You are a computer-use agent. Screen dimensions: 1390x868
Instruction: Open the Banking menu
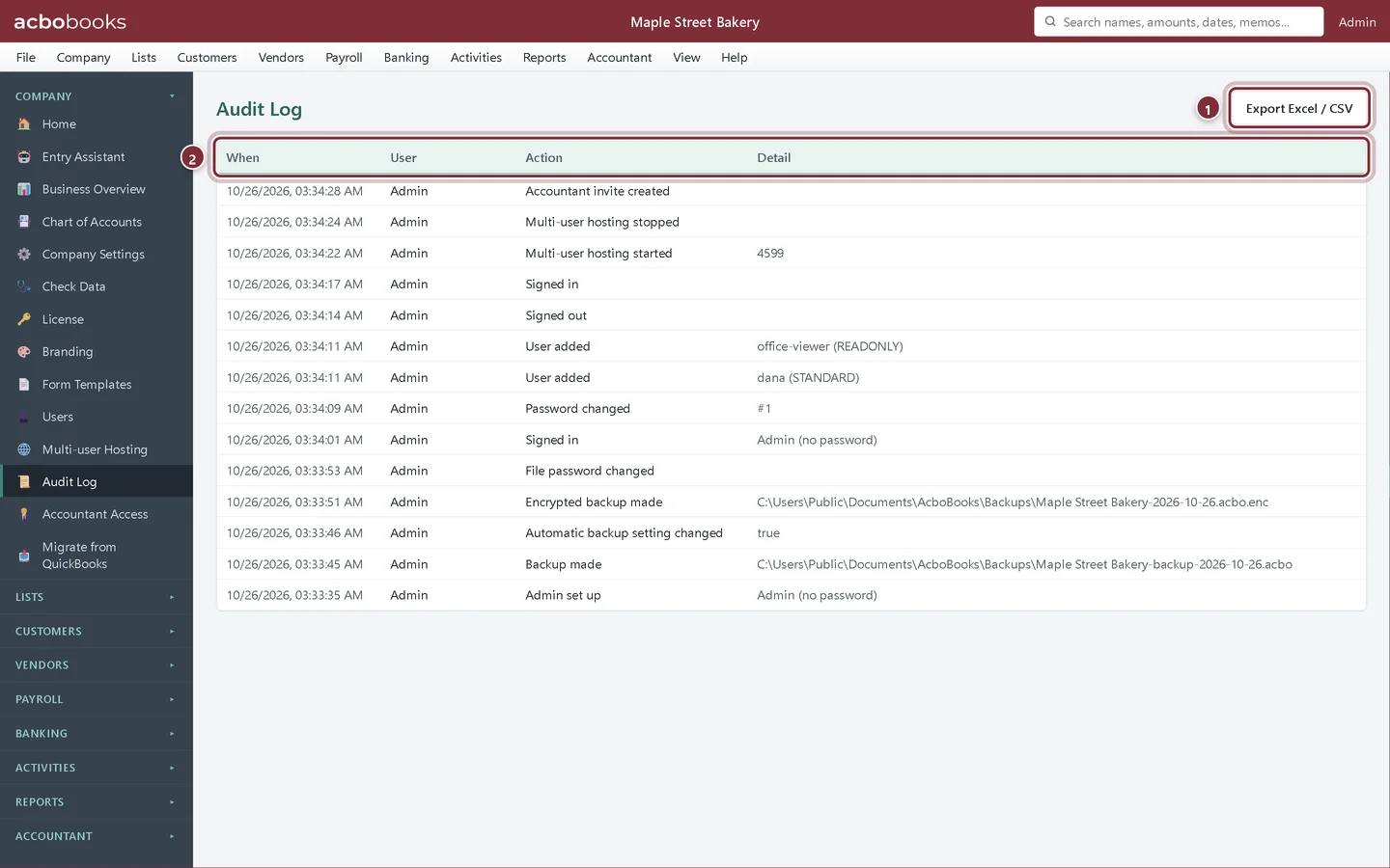click(x=406, y=58)
